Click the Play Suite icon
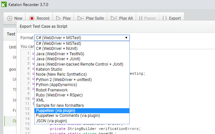The height and width of the screenshot is (134, 215). 81,18
